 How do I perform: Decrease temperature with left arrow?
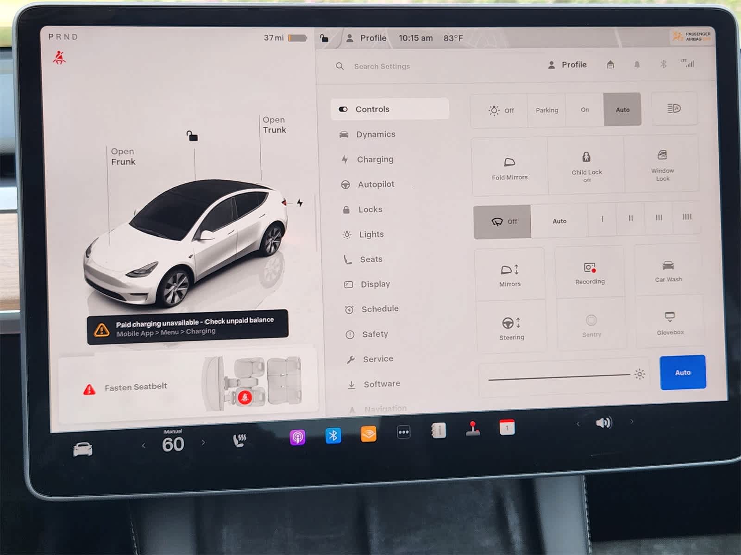click(144, 445)
